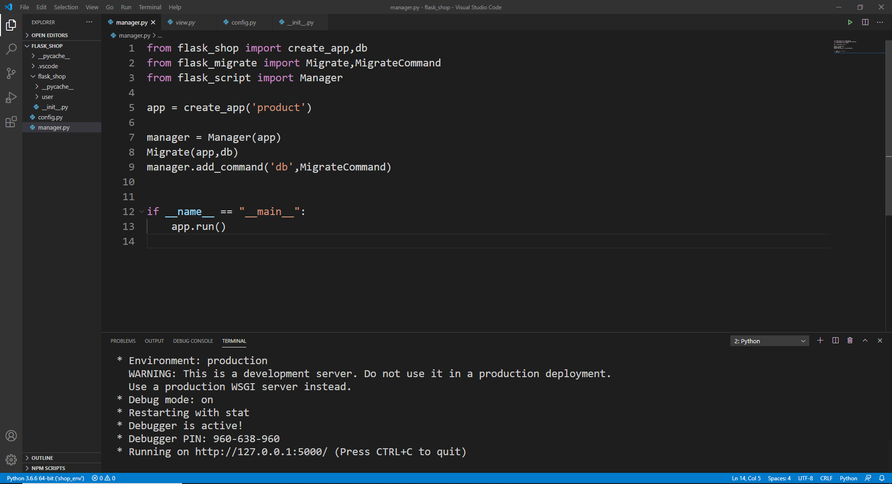Open notifications bell in status bar
The image size is (892, 484).
tap(882, 478)
